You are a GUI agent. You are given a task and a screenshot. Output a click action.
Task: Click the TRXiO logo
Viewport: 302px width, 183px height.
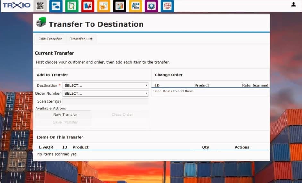coord(17,5)
